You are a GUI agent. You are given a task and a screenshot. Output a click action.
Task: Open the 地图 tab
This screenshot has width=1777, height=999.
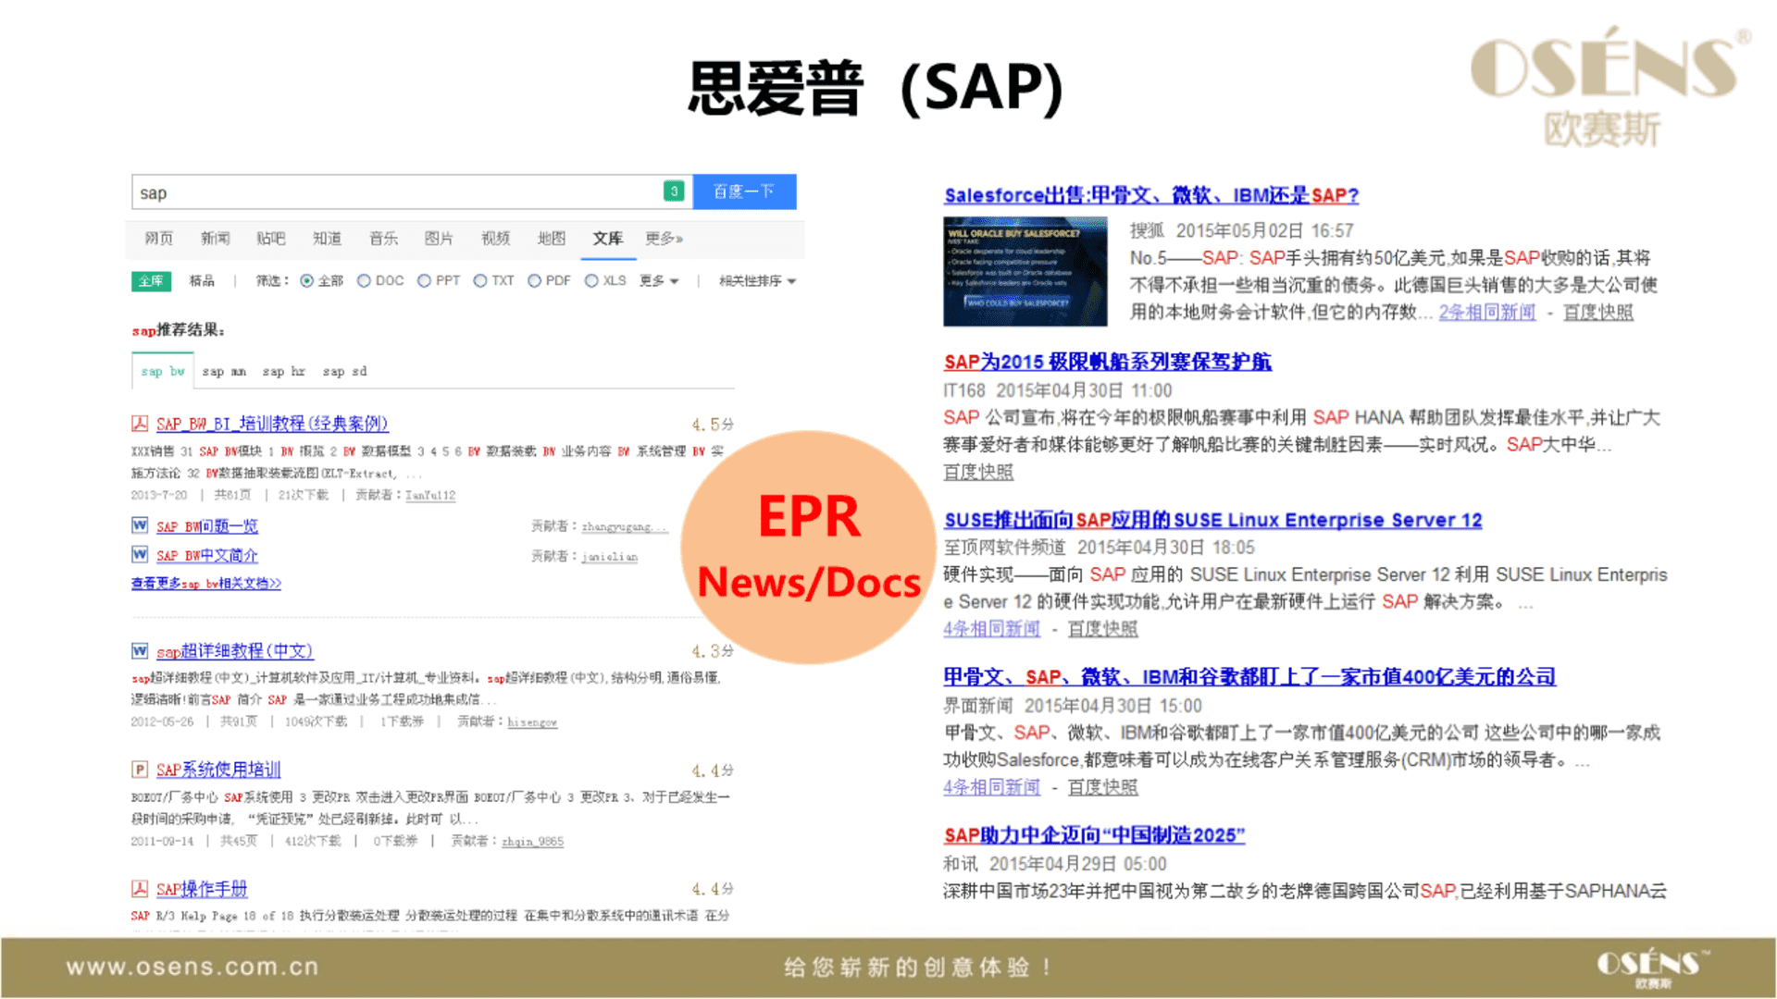coord(552,239)
